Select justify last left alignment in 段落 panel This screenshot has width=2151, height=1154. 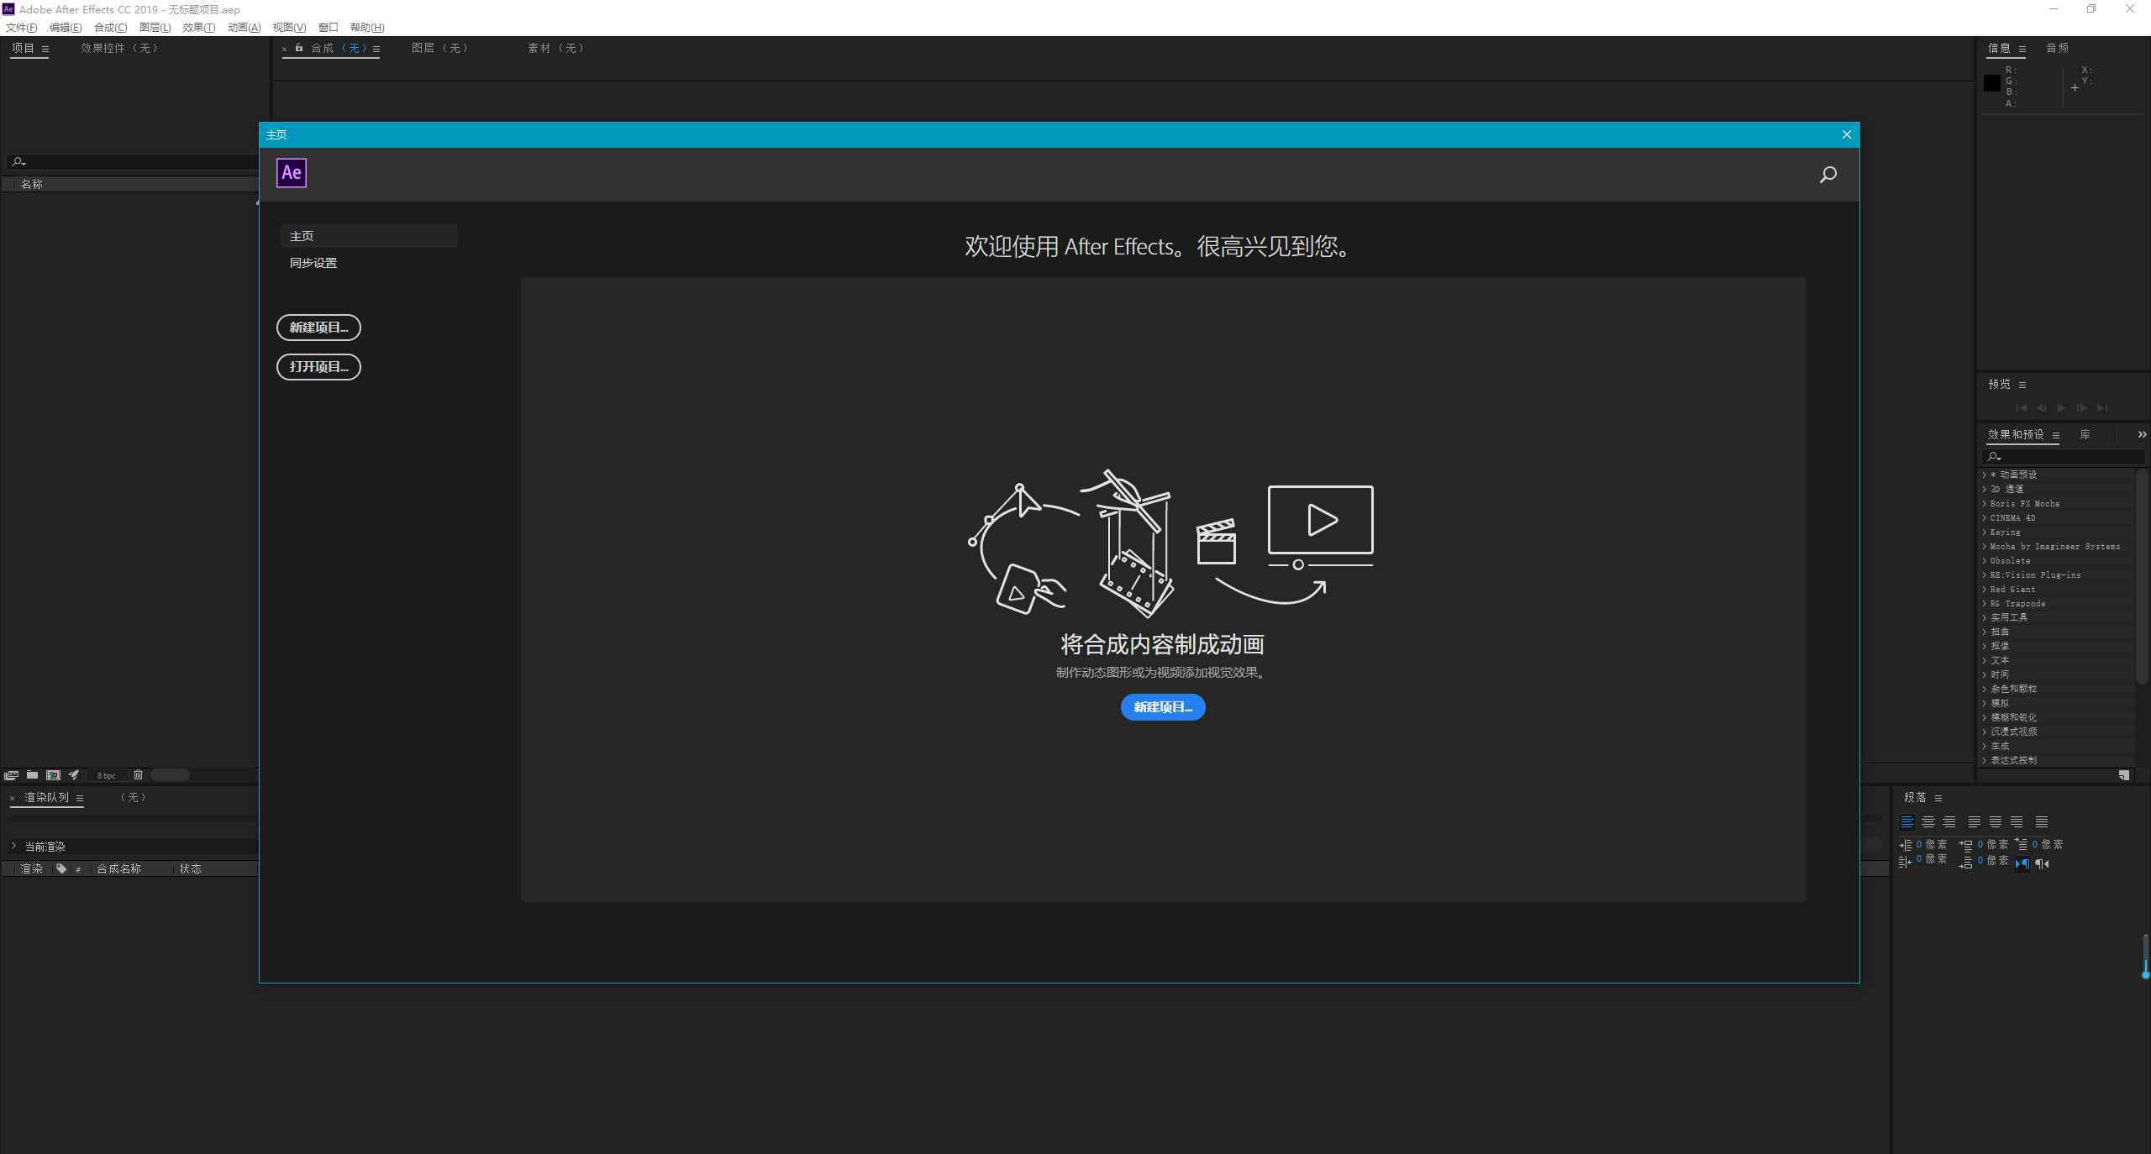coord(1975,822)
